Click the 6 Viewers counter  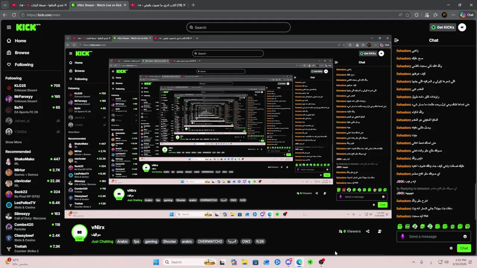[350, 232]
